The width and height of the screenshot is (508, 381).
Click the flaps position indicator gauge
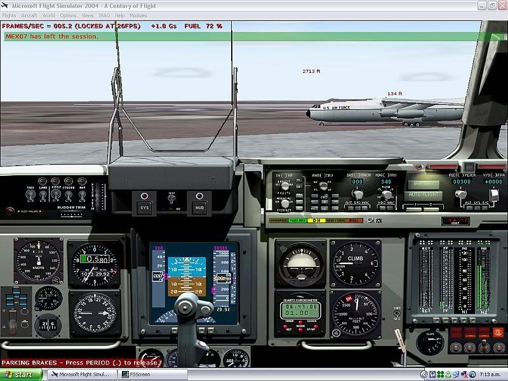430,342
